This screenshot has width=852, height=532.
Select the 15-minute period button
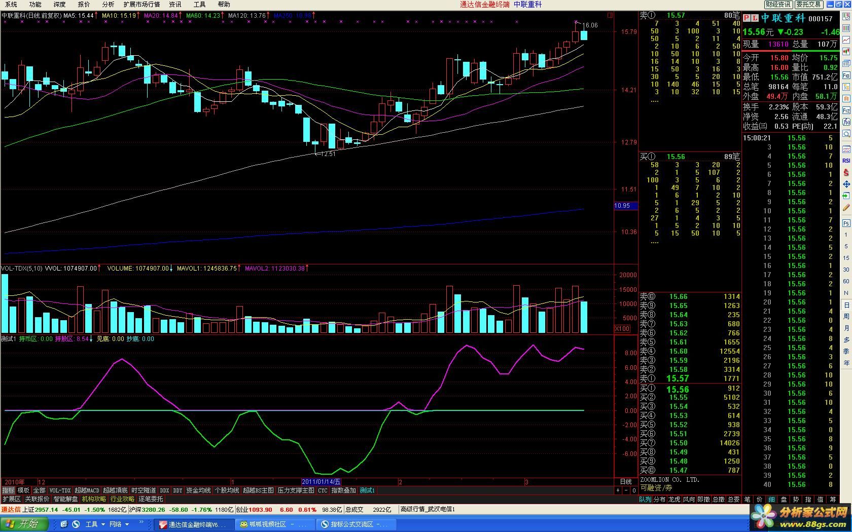[846, 258]
